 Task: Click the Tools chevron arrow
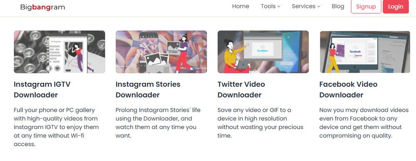point(279,7)
